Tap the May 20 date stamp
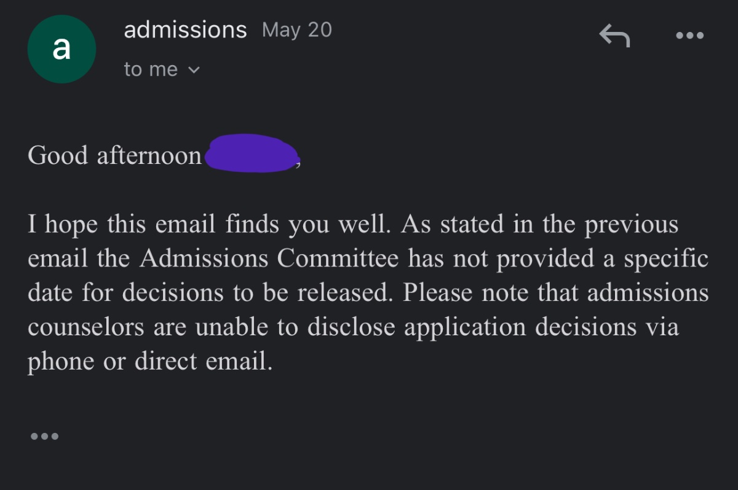Image resolution: width=738 pixels, height=490 pixels. 297,29
